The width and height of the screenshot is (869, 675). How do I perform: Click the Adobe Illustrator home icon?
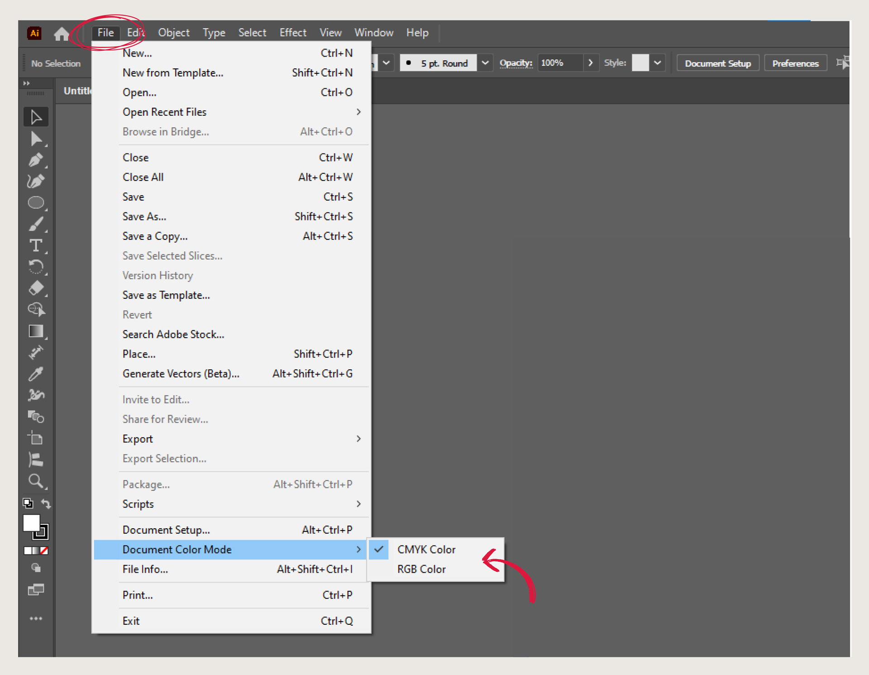pos(62,34)
